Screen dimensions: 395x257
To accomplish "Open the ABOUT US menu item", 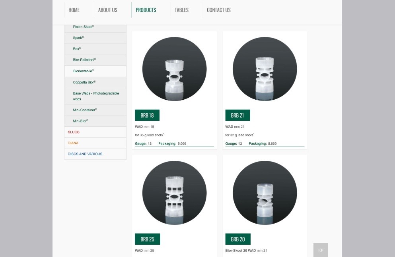I will tap(108, 10).
